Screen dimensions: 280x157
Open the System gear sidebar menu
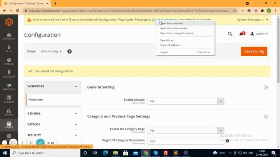tap(9, 136)
